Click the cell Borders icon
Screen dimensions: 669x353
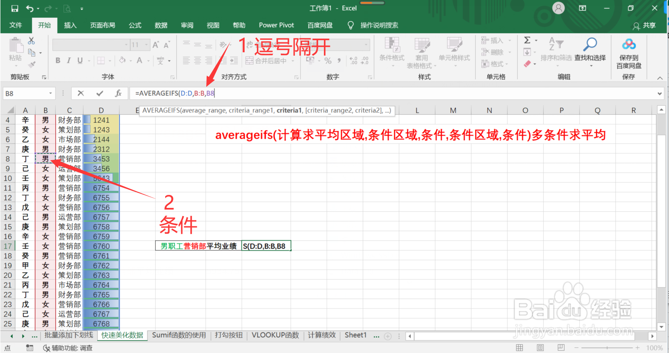[101, 60]
